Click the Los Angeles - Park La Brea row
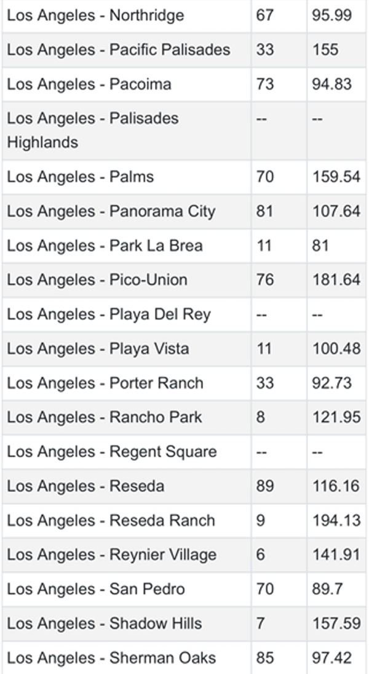 tap(105, 246)
